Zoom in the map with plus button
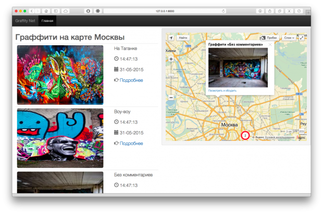Image resolution: width=323 pixels, height=214 pixels. click(171, 59)
